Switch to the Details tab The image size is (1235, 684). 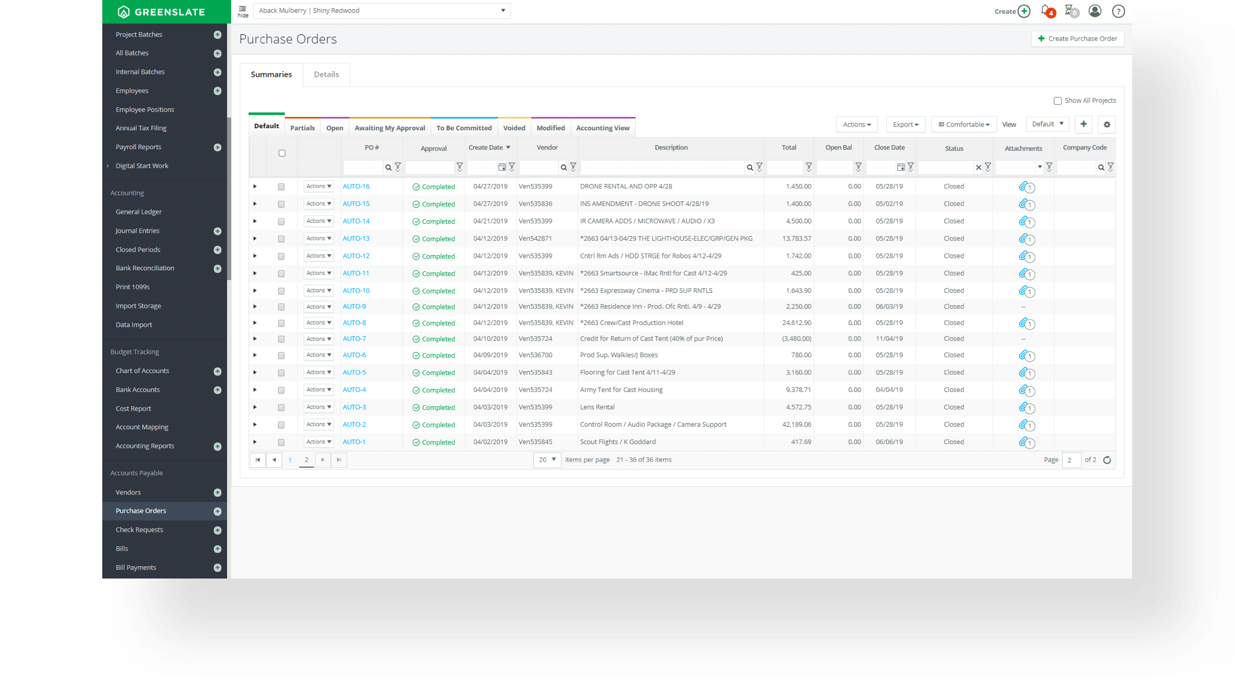pos(326,75)
